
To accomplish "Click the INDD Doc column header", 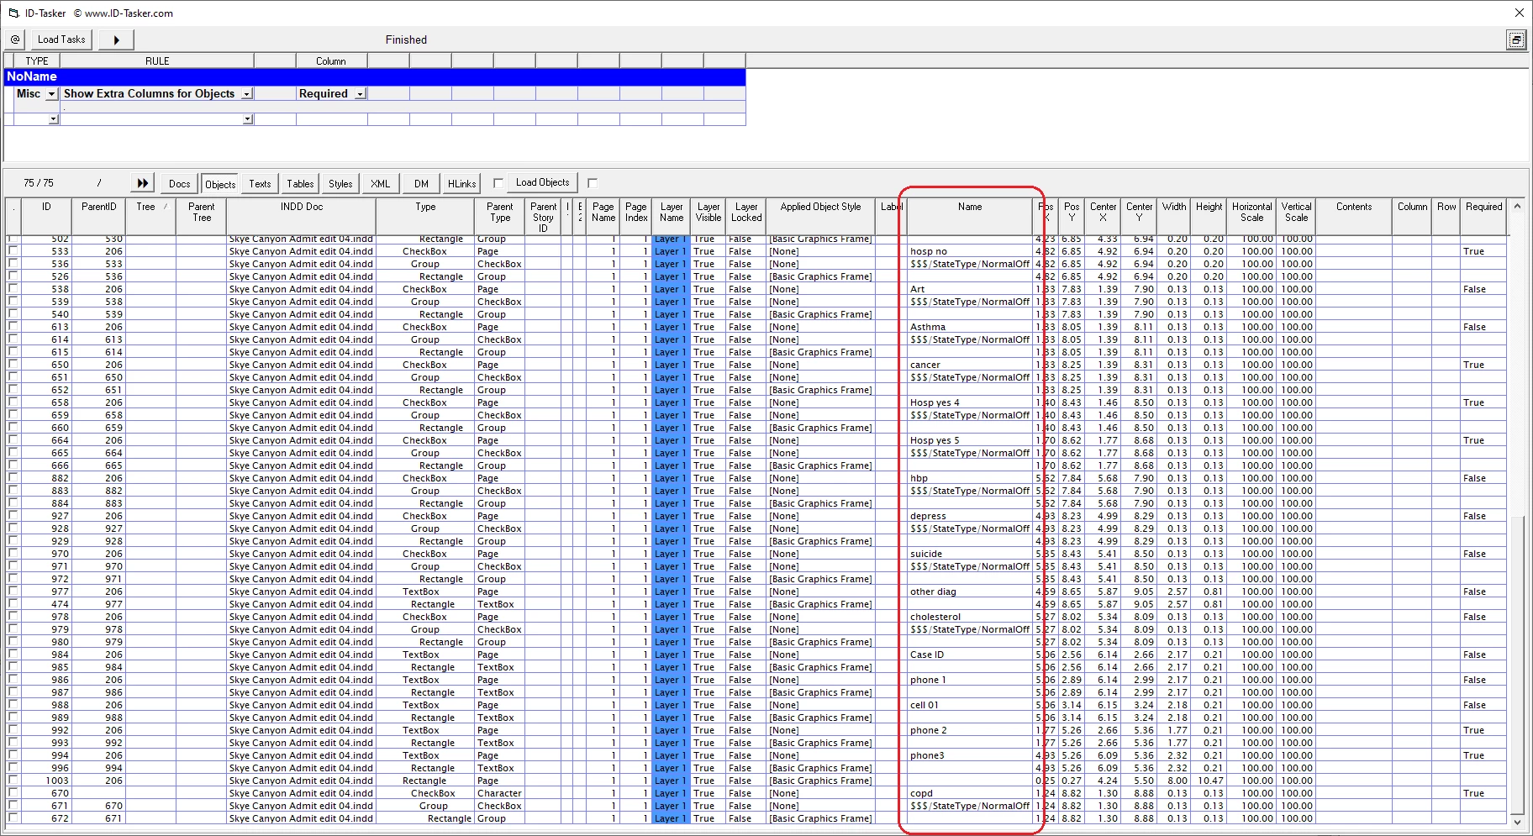I will 302,217.
